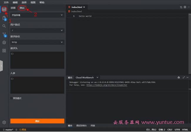
Task: Open the cloud deployment sidebar icon
Action: pyautogui.click(x=4, y=10)
